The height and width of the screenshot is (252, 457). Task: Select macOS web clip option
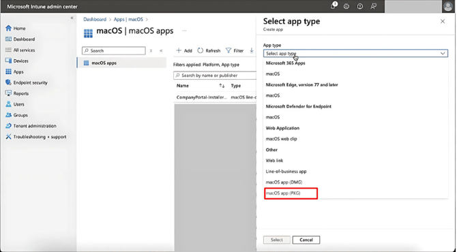(281, 139)
